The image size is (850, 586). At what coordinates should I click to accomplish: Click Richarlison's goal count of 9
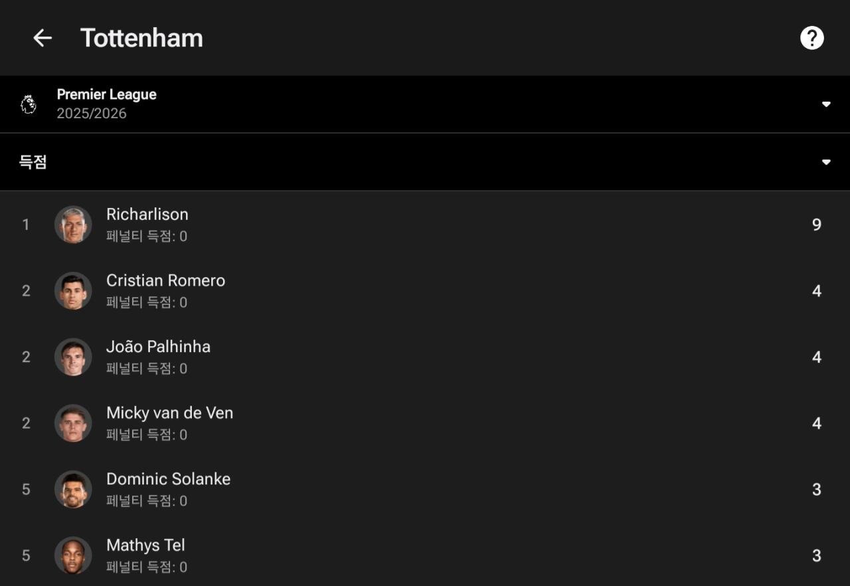click(x=817, y=225)
